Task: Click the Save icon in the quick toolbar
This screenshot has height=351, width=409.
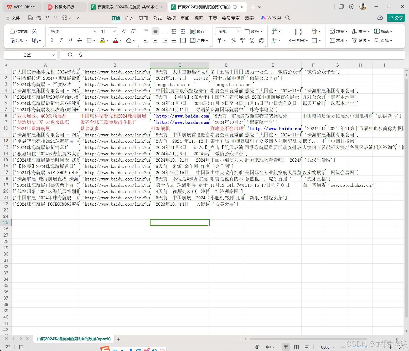Action: coord(30,18)
